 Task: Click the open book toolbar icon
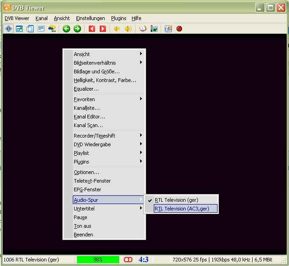143,29
